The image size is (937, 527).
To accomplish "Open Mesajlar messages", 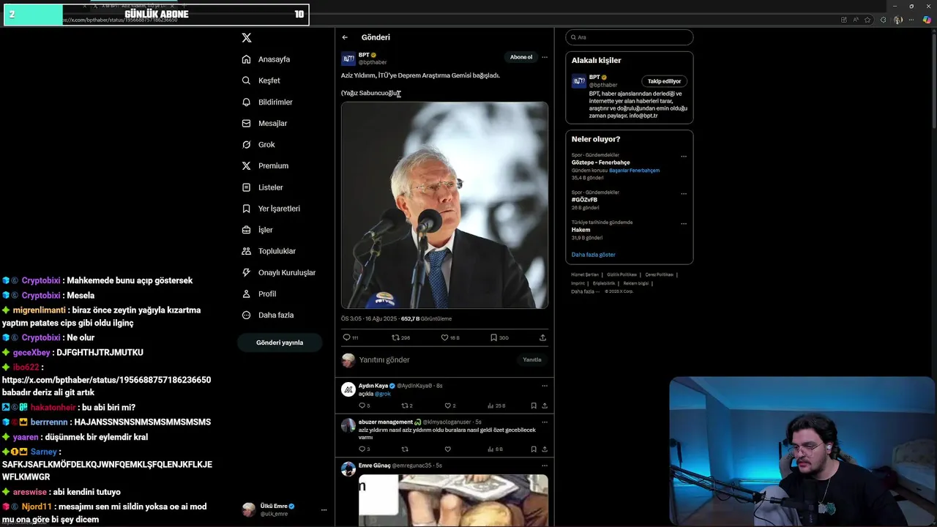I will (x=264, y=123).
